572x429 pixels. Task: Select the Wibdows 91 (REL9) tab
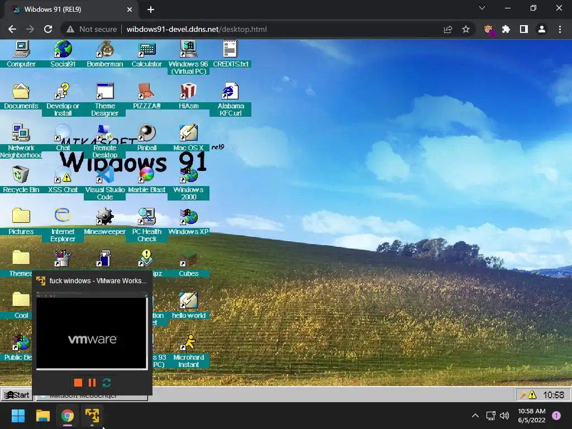click(71, 10)
